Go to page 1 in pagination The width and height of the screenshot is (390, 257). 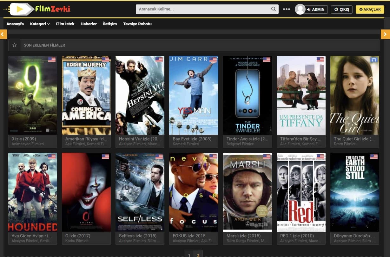[189, 254]
